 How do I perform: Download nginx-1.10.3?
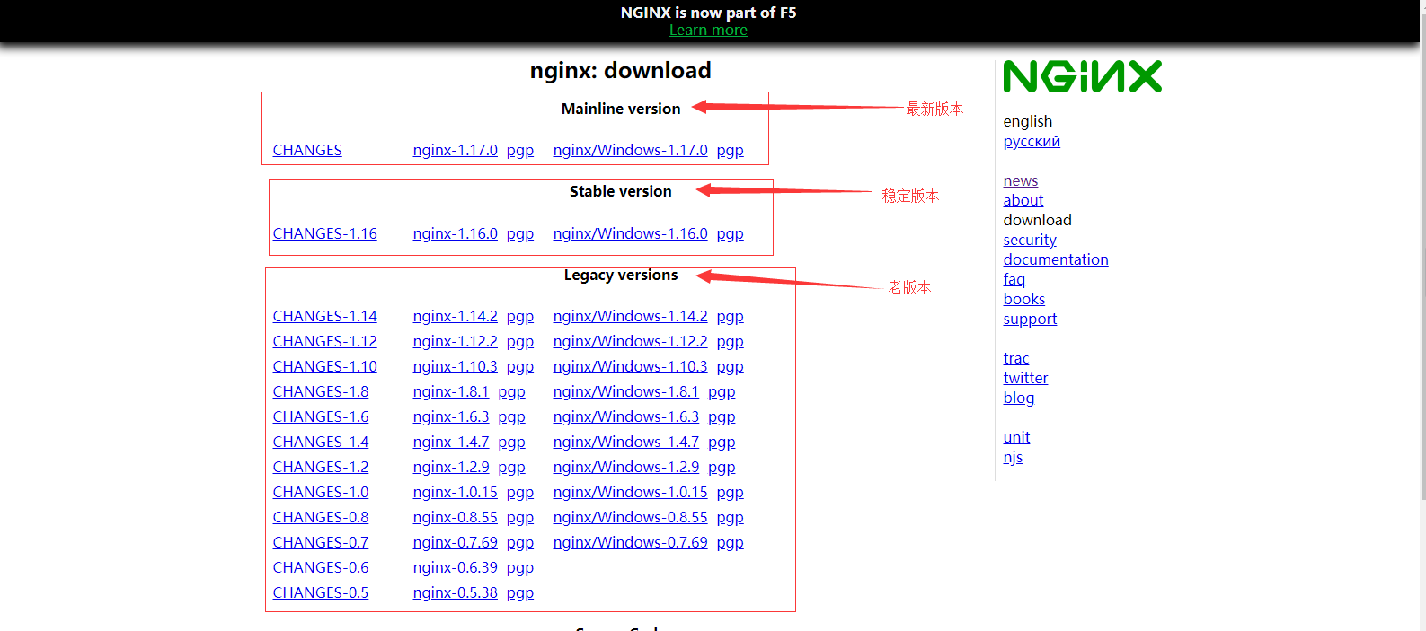(455, 366)
